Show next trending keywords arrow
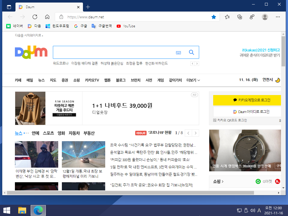 tap(197, 64)
